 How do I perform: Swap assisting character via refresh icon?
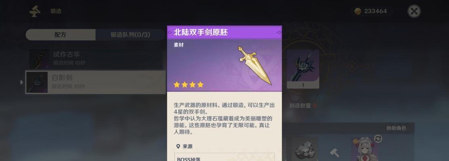378,139
